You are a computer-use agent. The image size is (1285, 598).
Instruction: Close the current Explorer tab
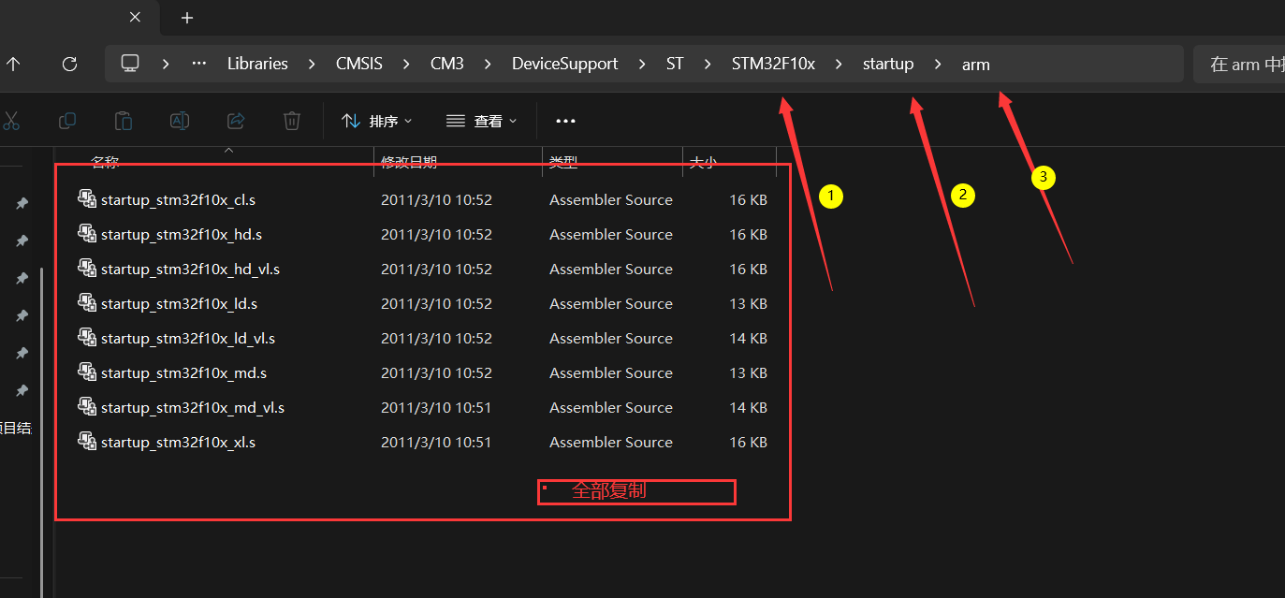click(135, 17)
